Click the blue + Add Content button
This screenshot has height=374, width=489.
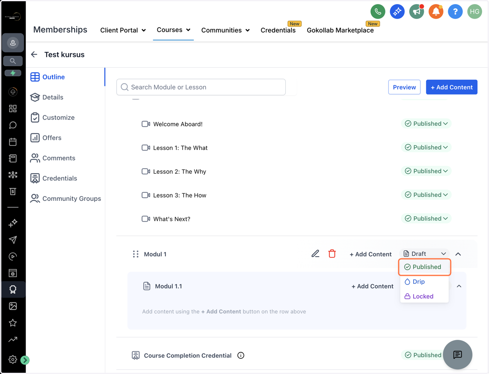(x=452, y=87)
